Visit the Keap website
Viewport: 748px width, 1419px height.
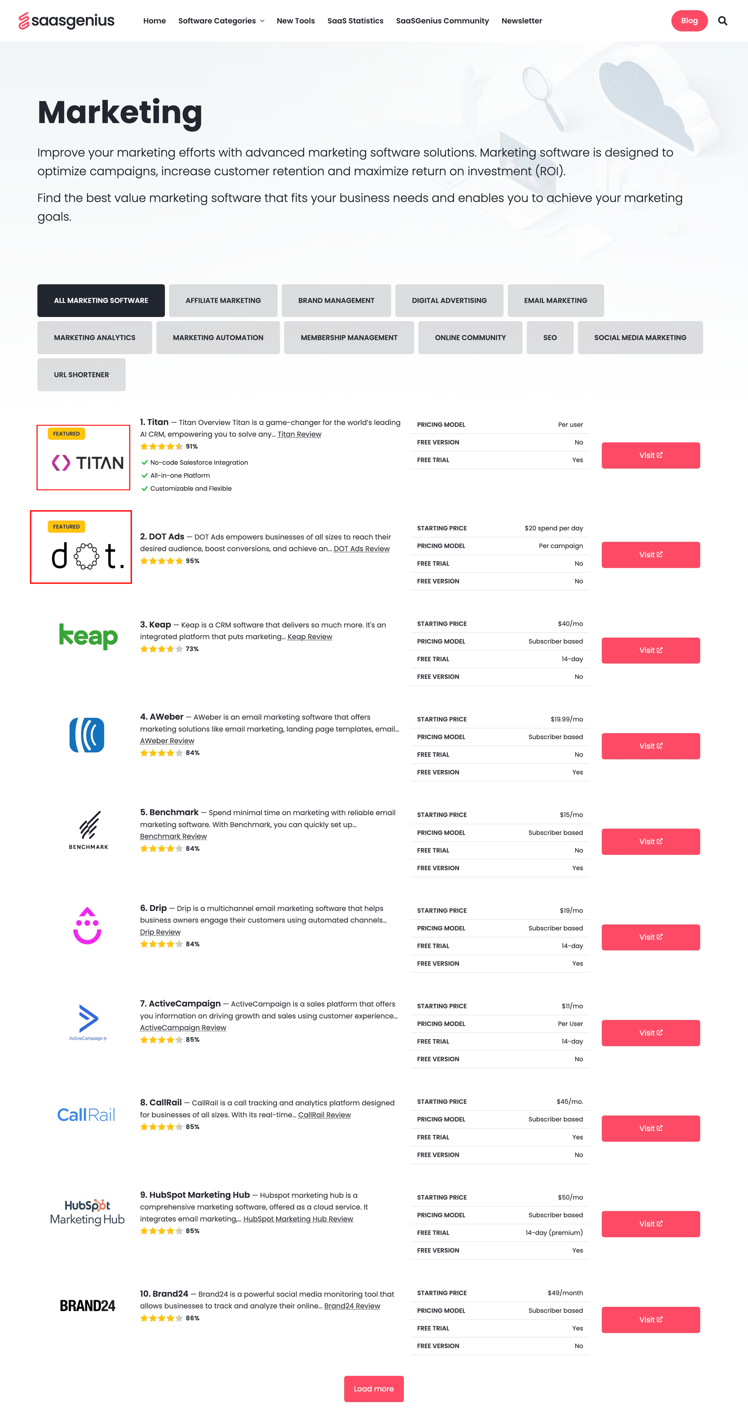click(650, 650)
